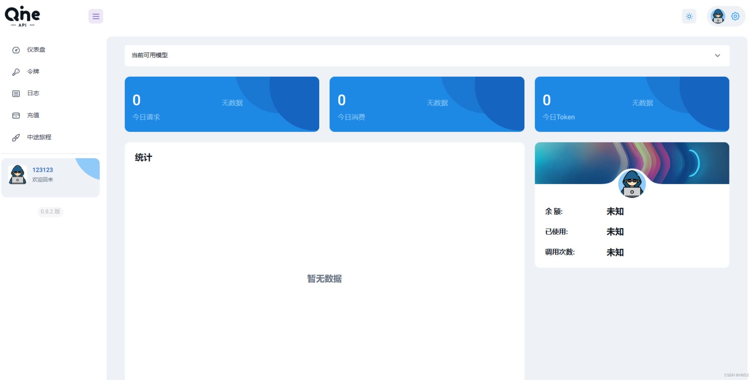The width and height of the screenshot is (754, 380).
Task: Click the chevron on the available models bar
Action: [x=718, y=56]
